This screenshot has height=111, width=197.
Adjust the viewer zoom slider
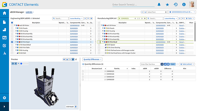coord(24,63)
